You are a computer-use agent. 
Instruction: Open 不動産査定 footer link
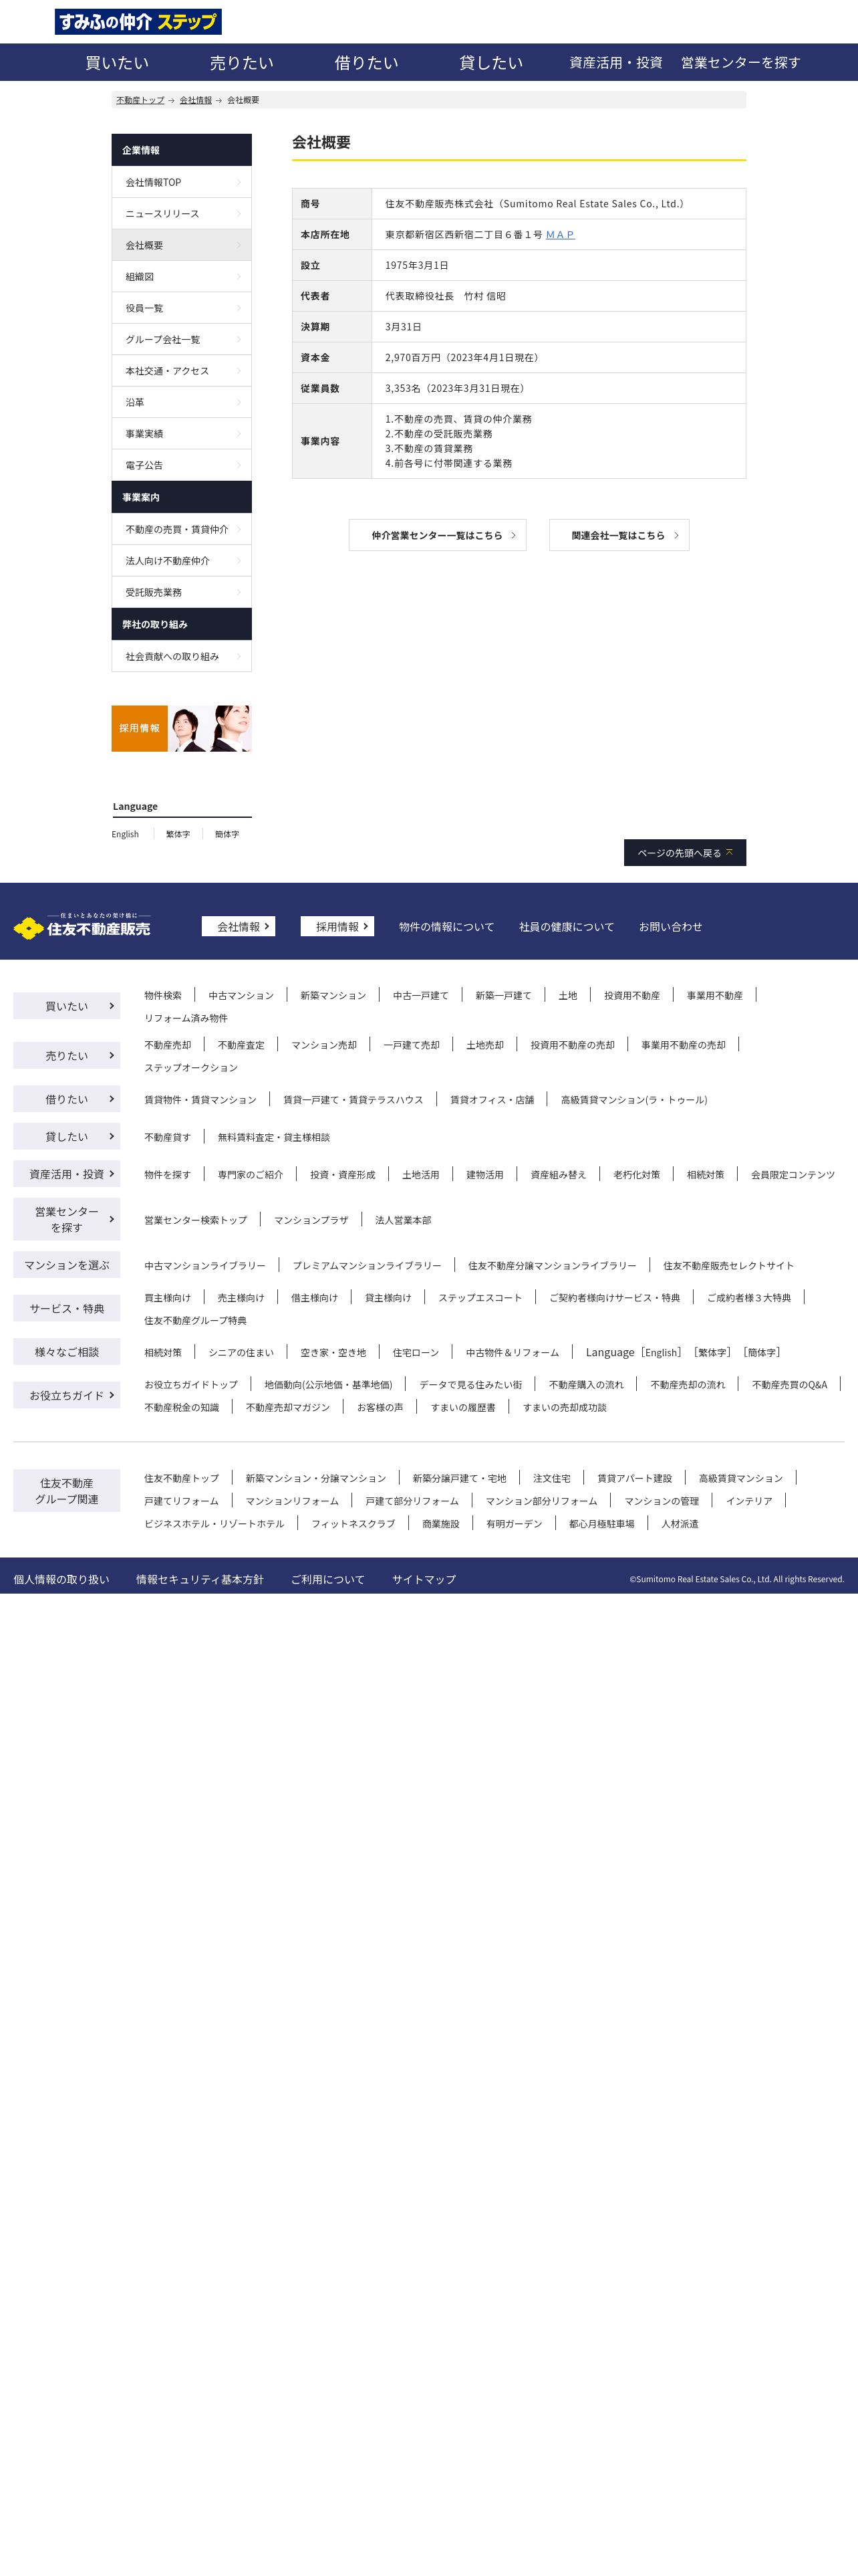[x=241, y=1045]
